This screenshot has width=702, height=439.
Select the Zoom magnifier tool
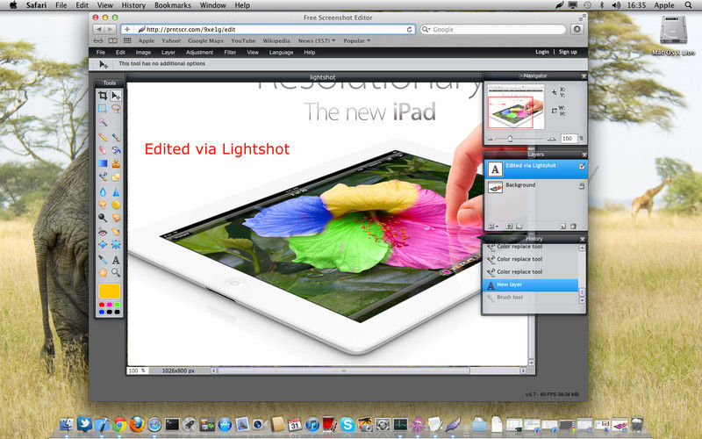point(116,272)
